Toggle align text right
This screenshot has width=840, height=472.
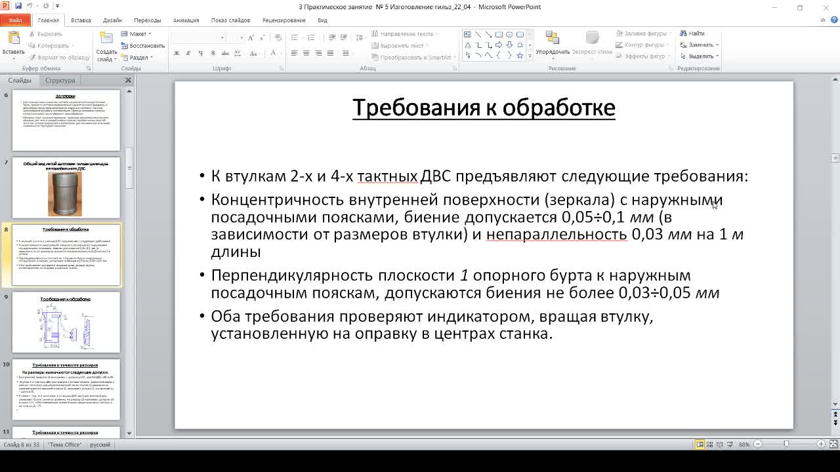click(318, 53)
